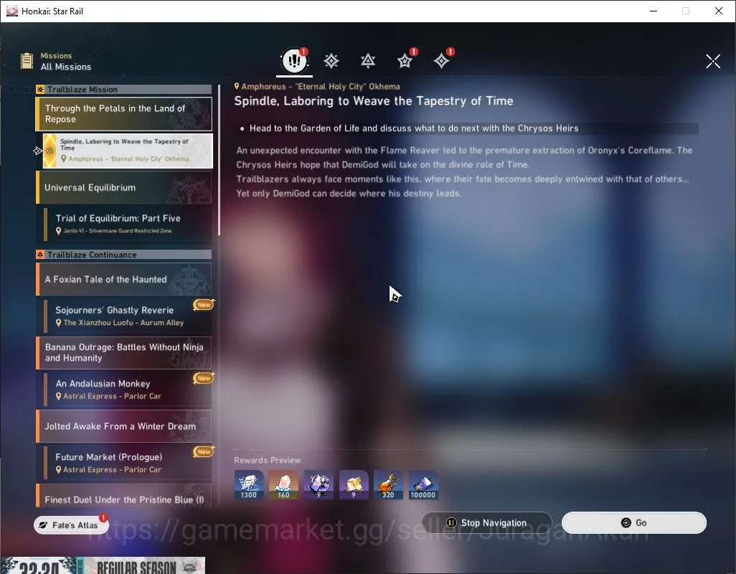Select Spindle, Laboring to Weave mission entry
736x574 pixels.
point(128,151)
